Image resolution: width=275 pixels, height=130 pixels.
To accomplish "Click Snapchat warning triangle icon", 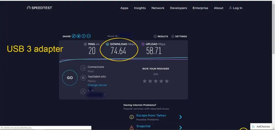I will tap(131, 128).
